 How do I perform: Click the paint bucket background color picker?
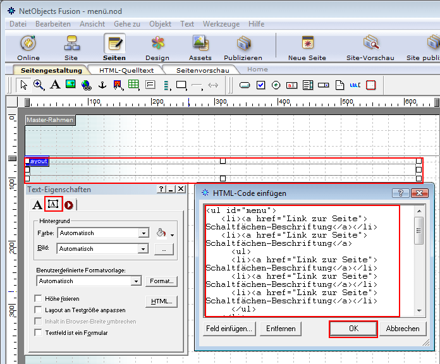[x=162, y=233]
